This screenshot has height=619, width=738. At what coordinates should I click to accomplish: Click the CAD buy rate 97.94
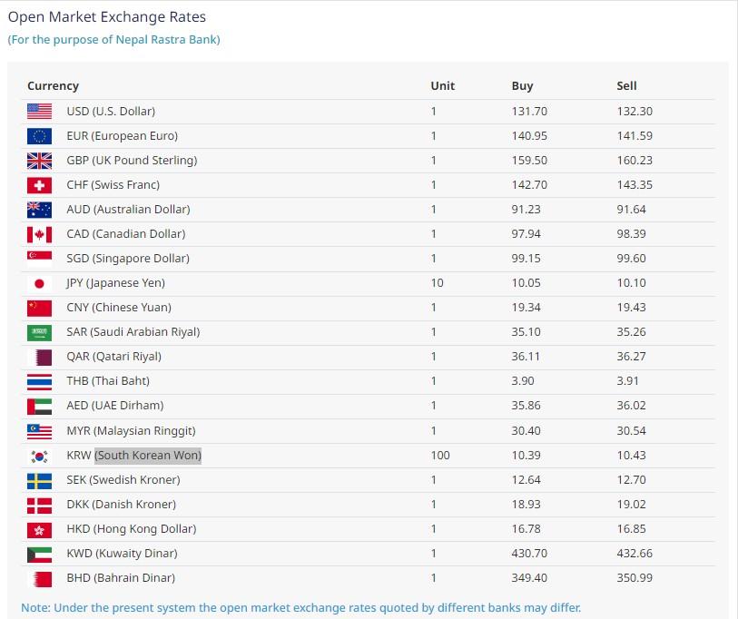coord(526,234)
